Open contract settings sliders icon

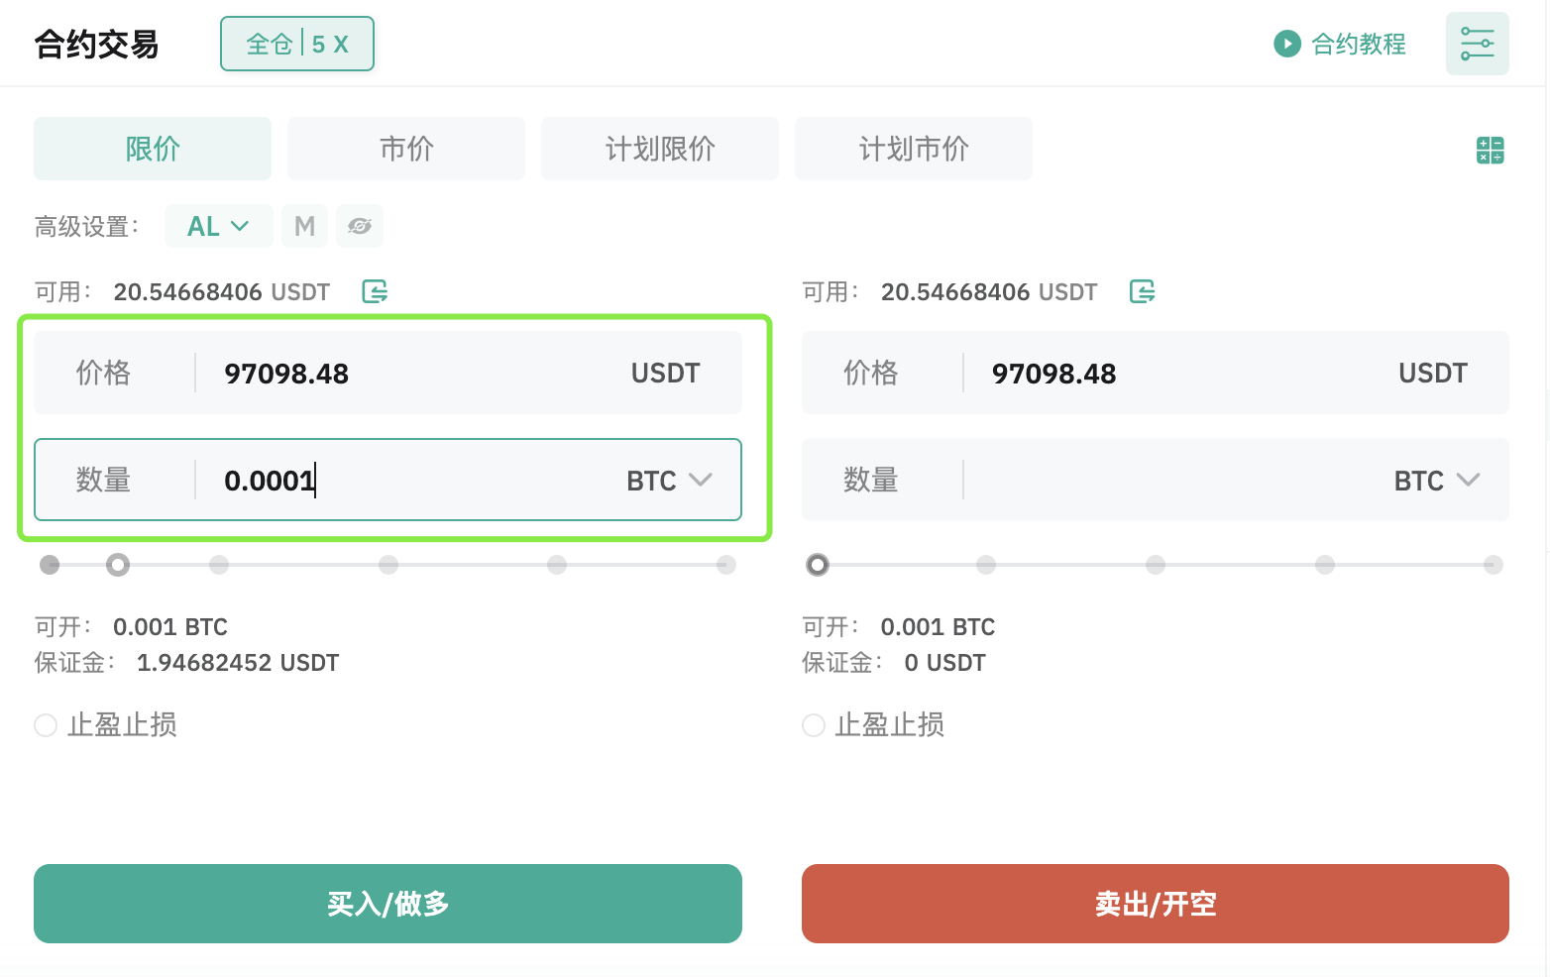coord(1477,44)
